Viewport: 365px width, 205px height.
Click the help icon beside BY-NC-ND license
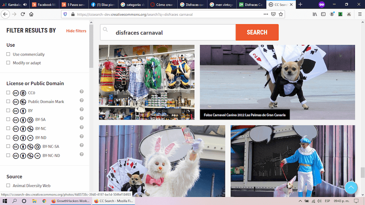82,154
